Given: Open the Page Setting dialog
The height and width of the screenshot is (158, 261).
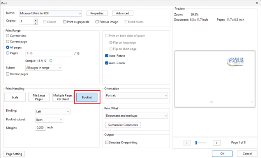Looking at the screenshot, I should 14,154.
